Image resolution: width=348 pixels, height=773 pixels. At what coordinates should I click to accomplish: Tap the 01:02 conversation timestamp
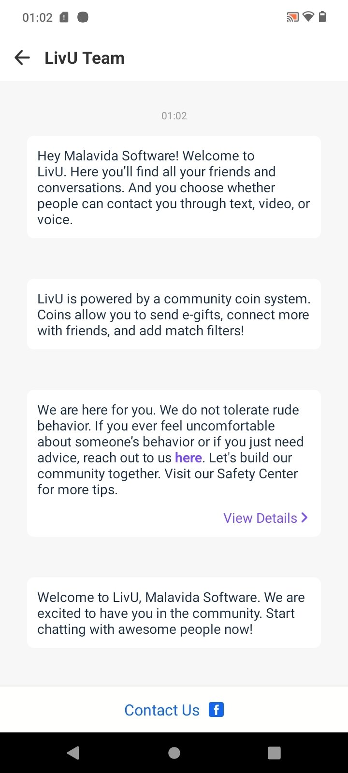tap(174, 115)
